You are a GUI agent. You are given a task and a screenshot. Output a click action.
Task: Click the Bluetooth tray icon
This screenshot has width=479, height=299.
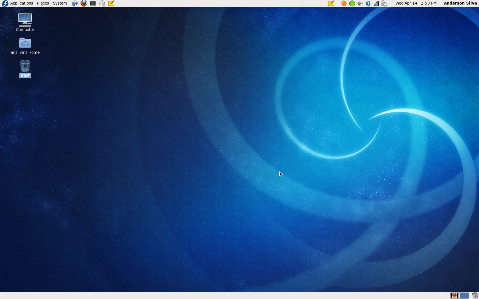tap(368, 3)
